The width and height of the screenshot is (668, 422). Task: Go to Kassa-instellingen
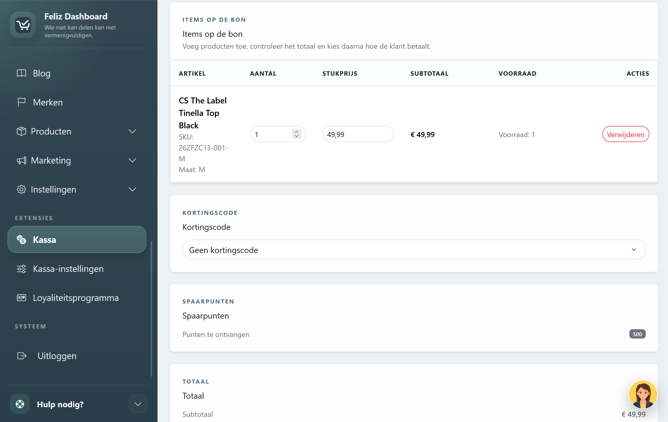76,269
